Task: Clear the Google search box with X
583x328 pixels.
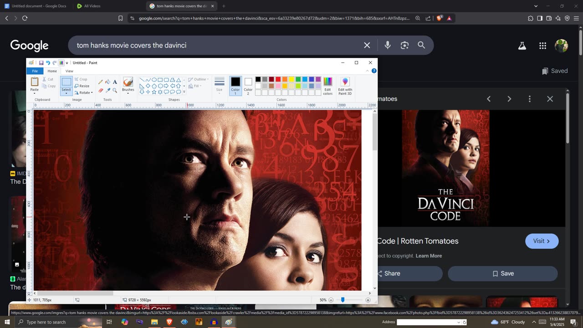Action: point(367,45)
